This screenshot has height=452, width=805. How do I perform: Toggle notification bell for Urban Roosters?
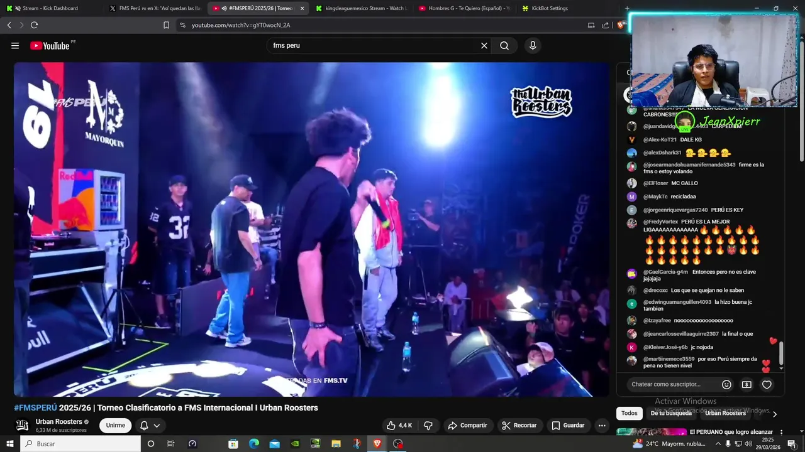coord(150,425)
